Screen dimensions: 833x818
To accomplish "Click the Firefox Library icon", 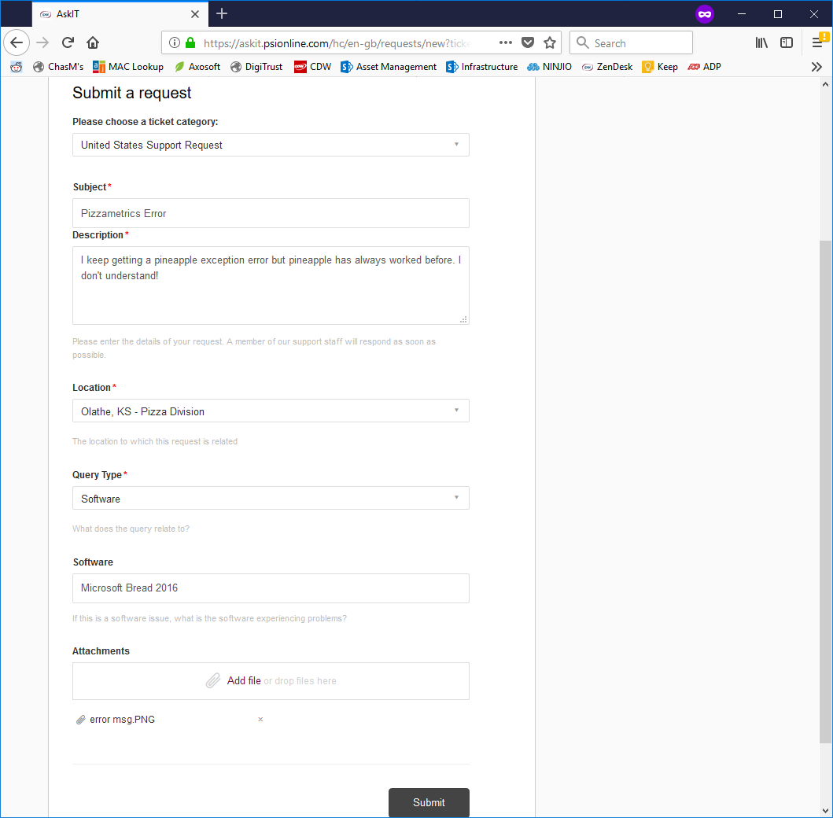I will (x=761, y=42).
